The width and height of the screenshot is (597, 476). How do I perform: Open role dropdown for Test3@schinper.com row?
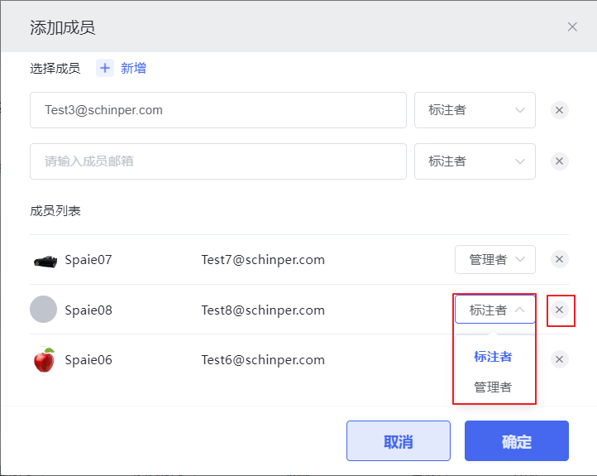(x=475, y=110)
